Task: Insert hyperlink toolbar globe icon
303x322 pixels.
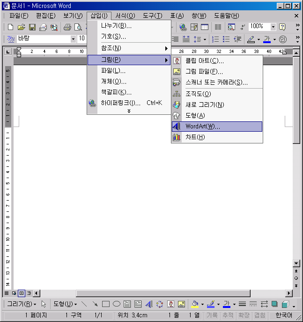Action: click(183, 27)
